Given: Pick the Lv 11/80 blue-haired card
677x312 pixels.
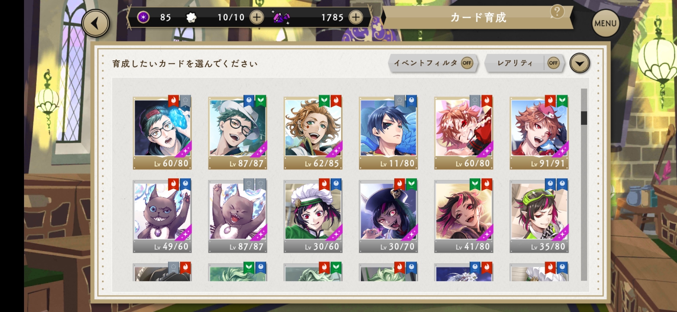Looking at the screenshot, I should pyautogui.click(x=388, y=133).
